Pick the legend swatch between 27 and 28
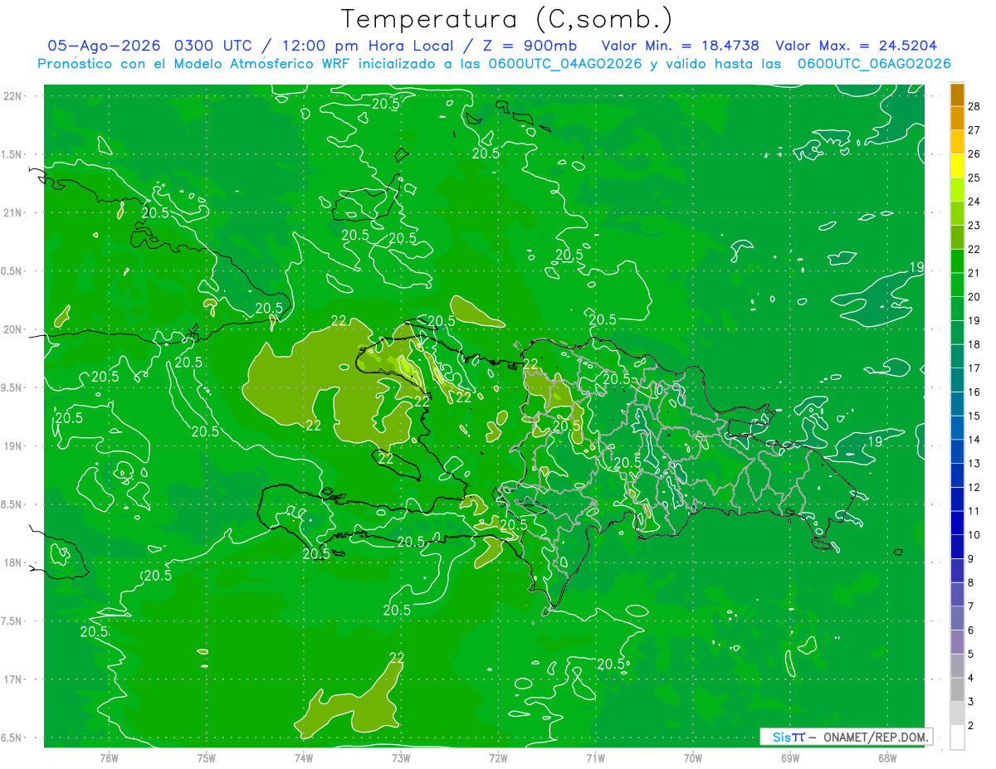996x769 pixels. pyautogui.click(x=957, y=119)
